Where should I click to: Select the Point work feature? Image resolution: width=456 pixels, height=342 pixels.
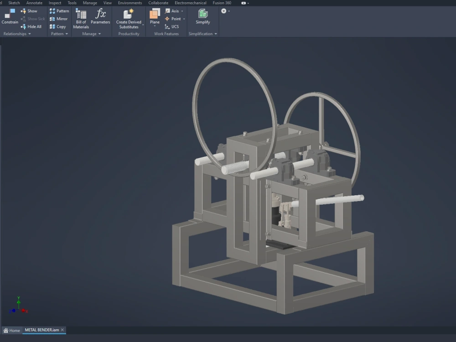click(173, 19)
